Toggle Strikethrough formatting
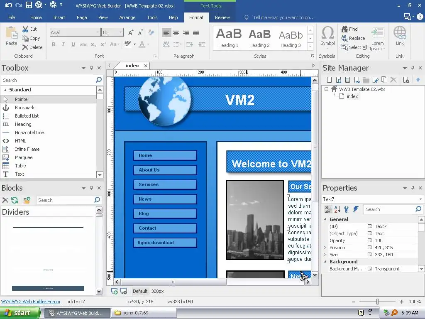 point(83,44)
